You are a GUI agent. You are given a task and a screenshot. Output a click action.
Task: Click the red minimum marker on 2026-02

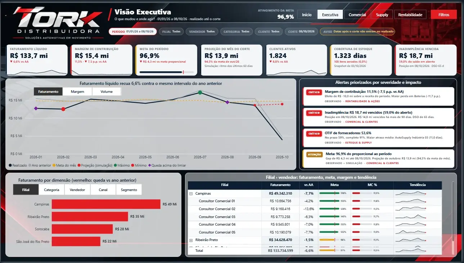pyautogui.click(x=63, y=109)
